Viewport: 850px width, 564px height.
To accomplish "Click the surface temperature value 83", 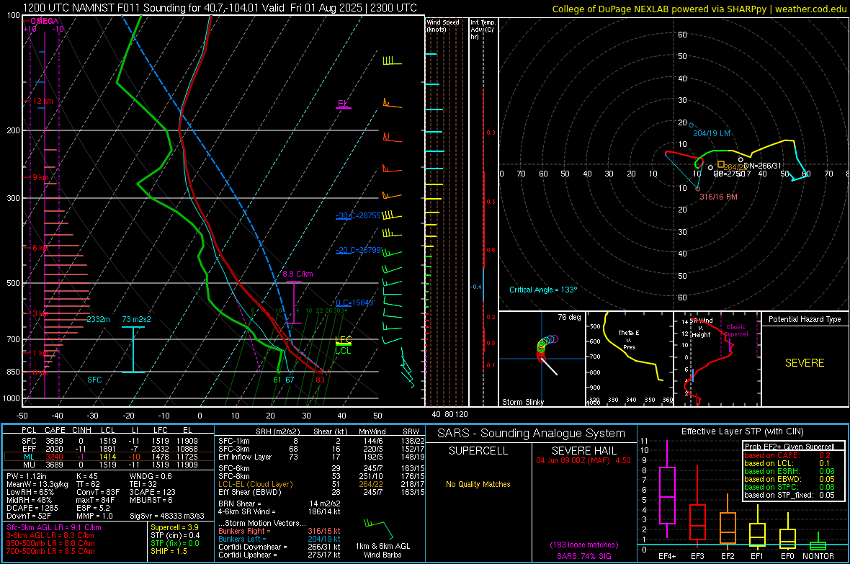I will click(320, 380).
